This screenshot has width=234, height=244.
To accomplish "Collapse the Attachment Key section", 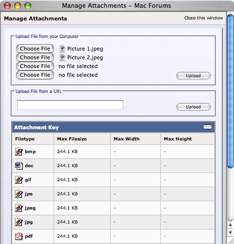I will click(x=208, y=127).
